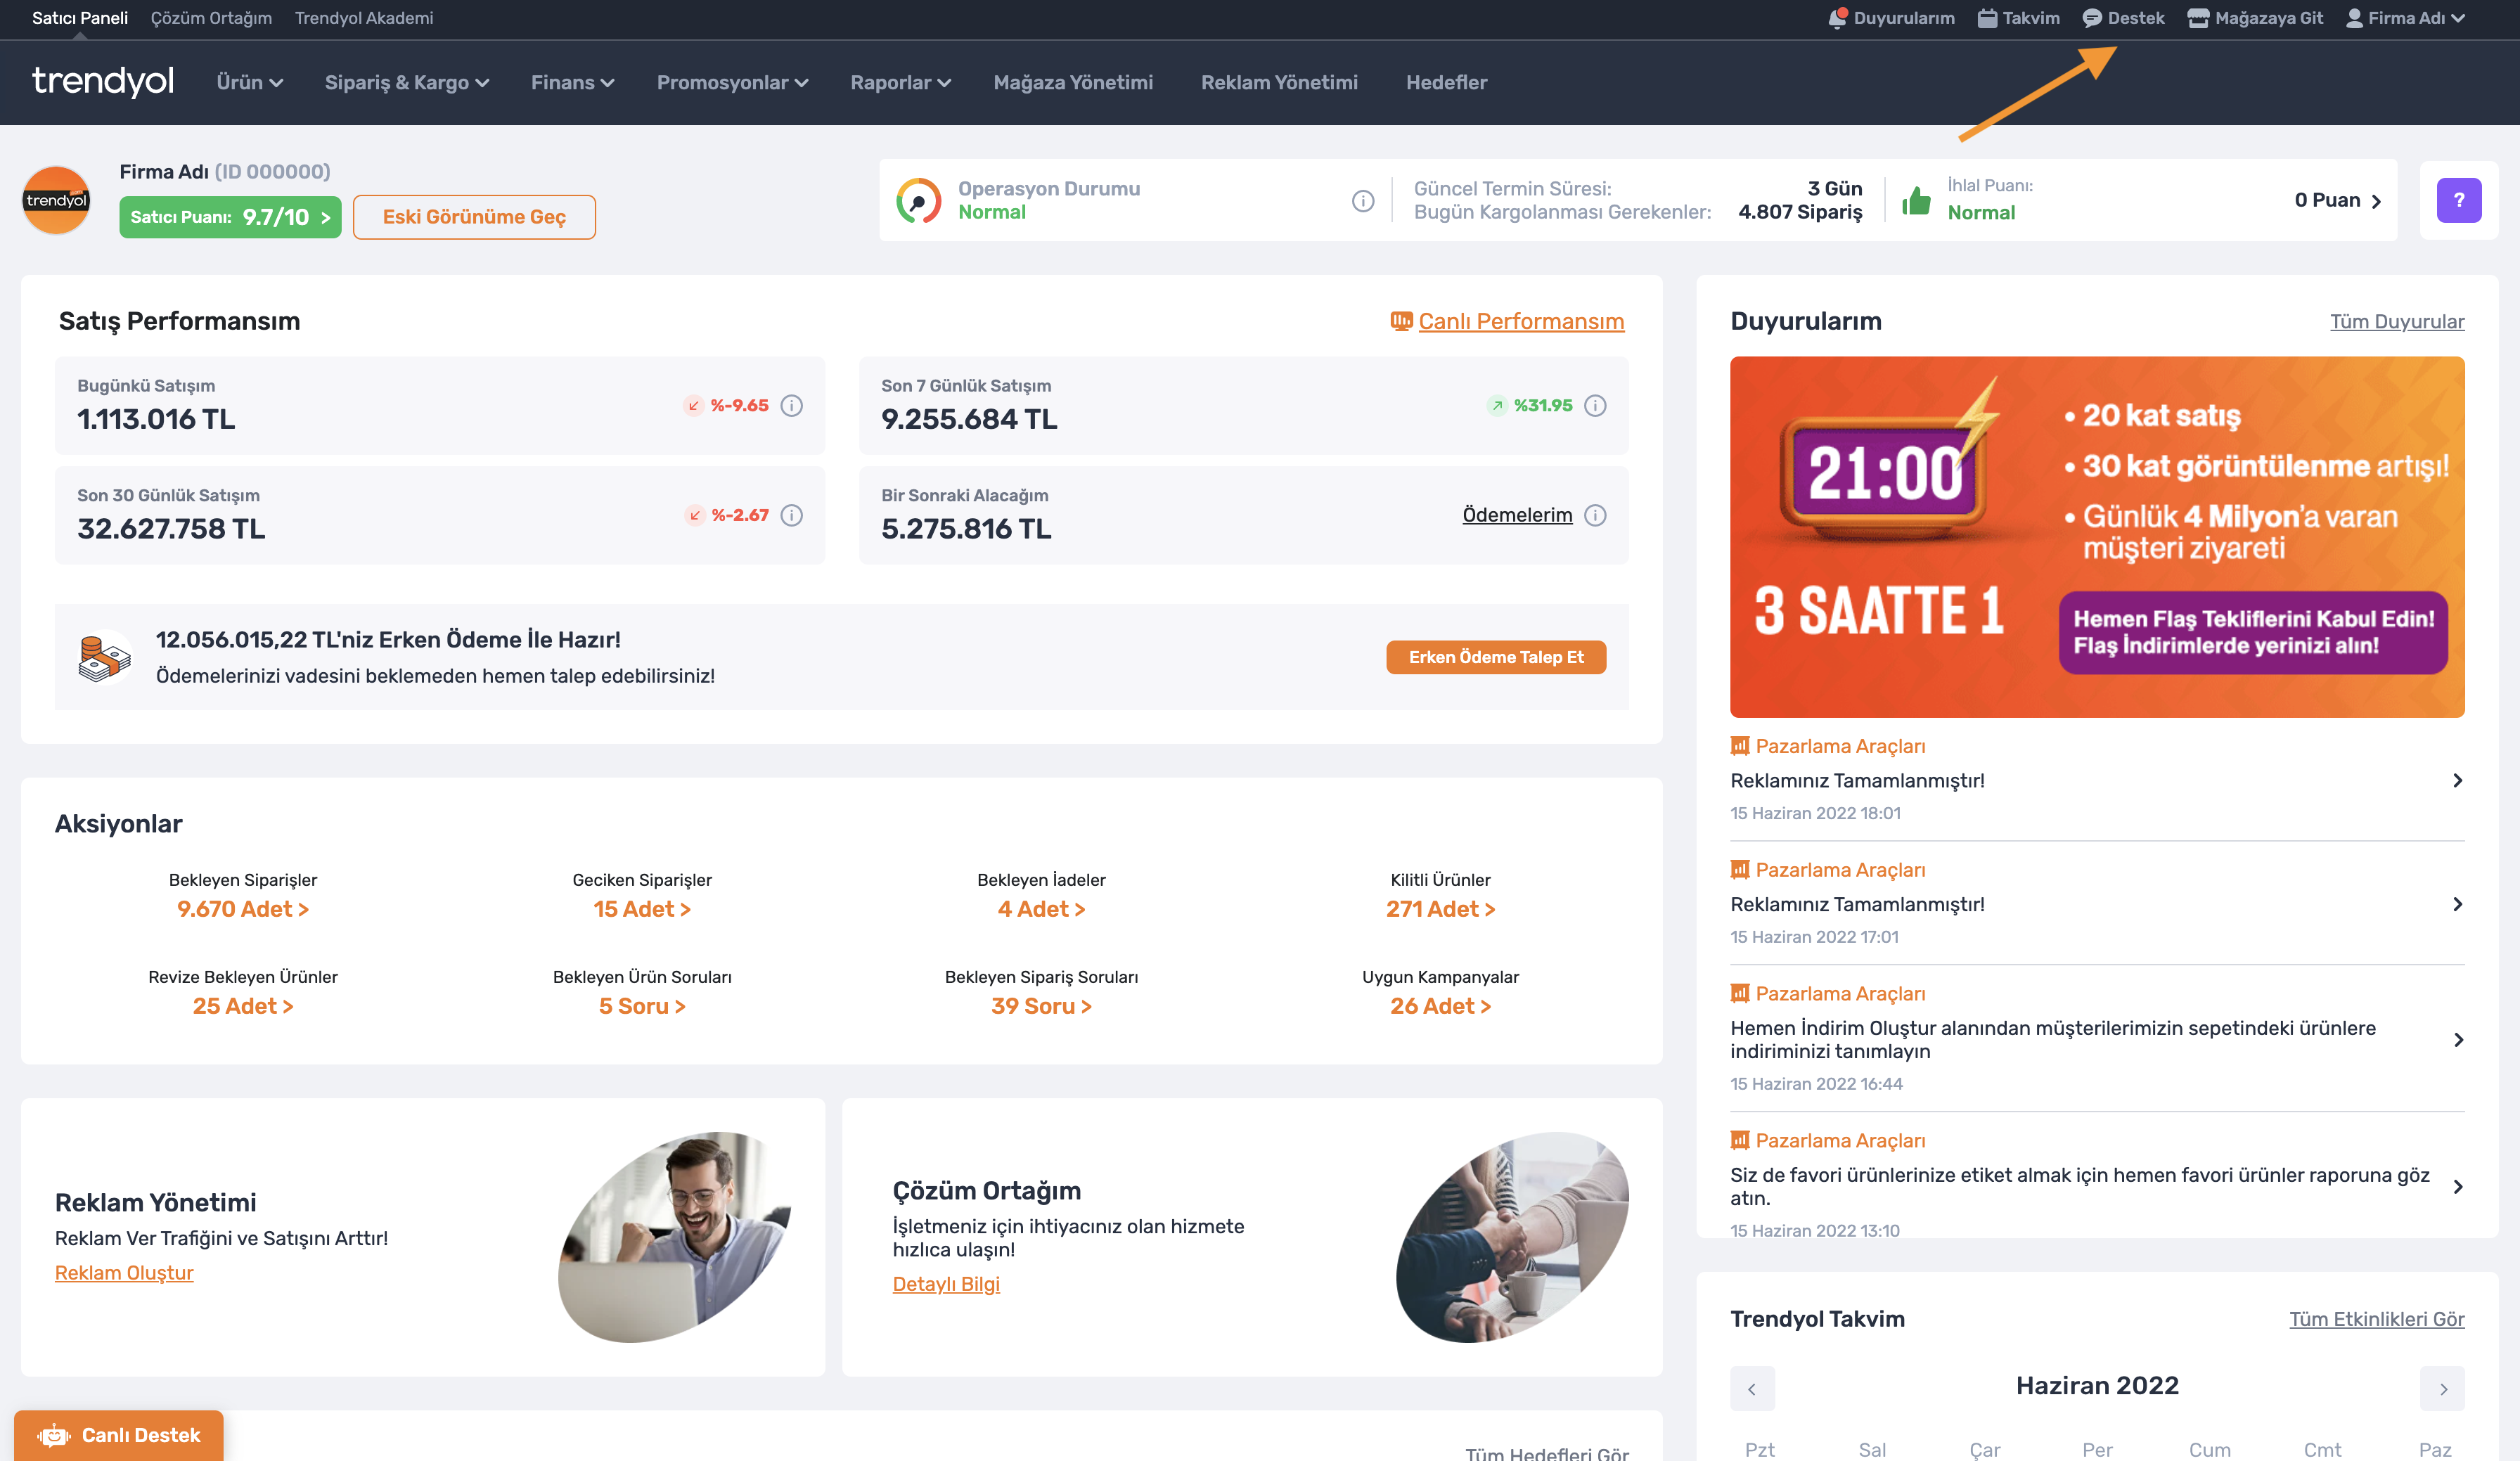Image resolution: width=2520 pixels, height=1461 pixels.
Task: Click the İhlal Puanı thumbs-up icon
Action: (1916, 201)
